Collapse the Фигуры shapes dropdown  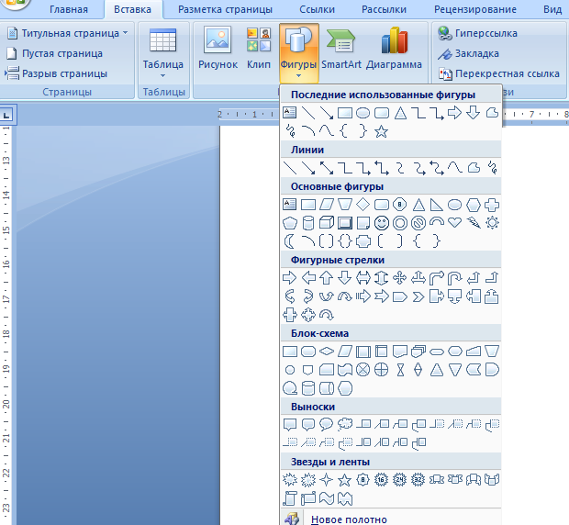point(298,52)
